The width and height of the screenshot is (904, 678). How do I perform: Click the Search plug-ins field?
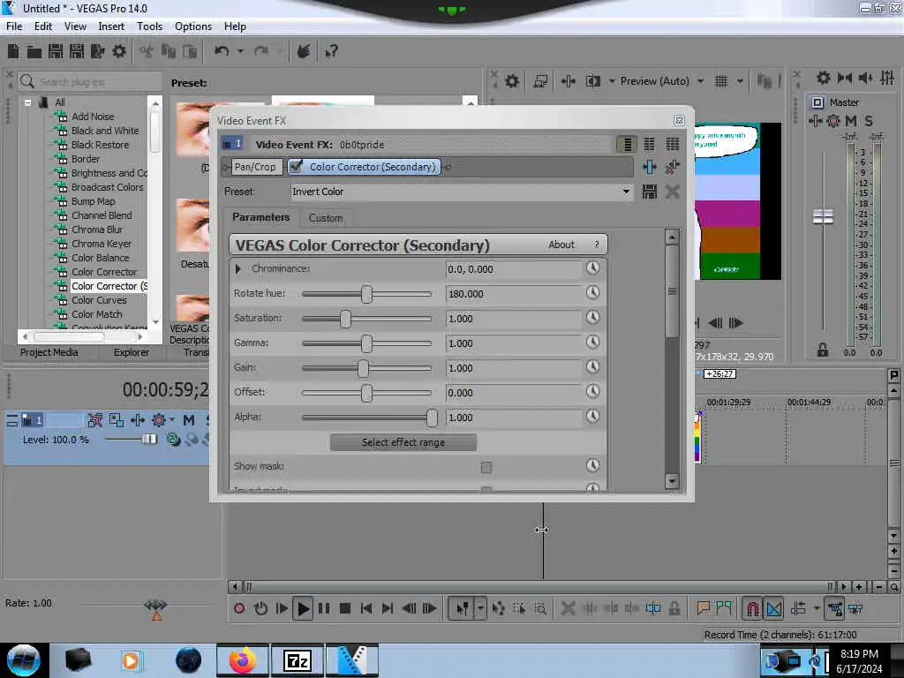click(x=89, y=82)
